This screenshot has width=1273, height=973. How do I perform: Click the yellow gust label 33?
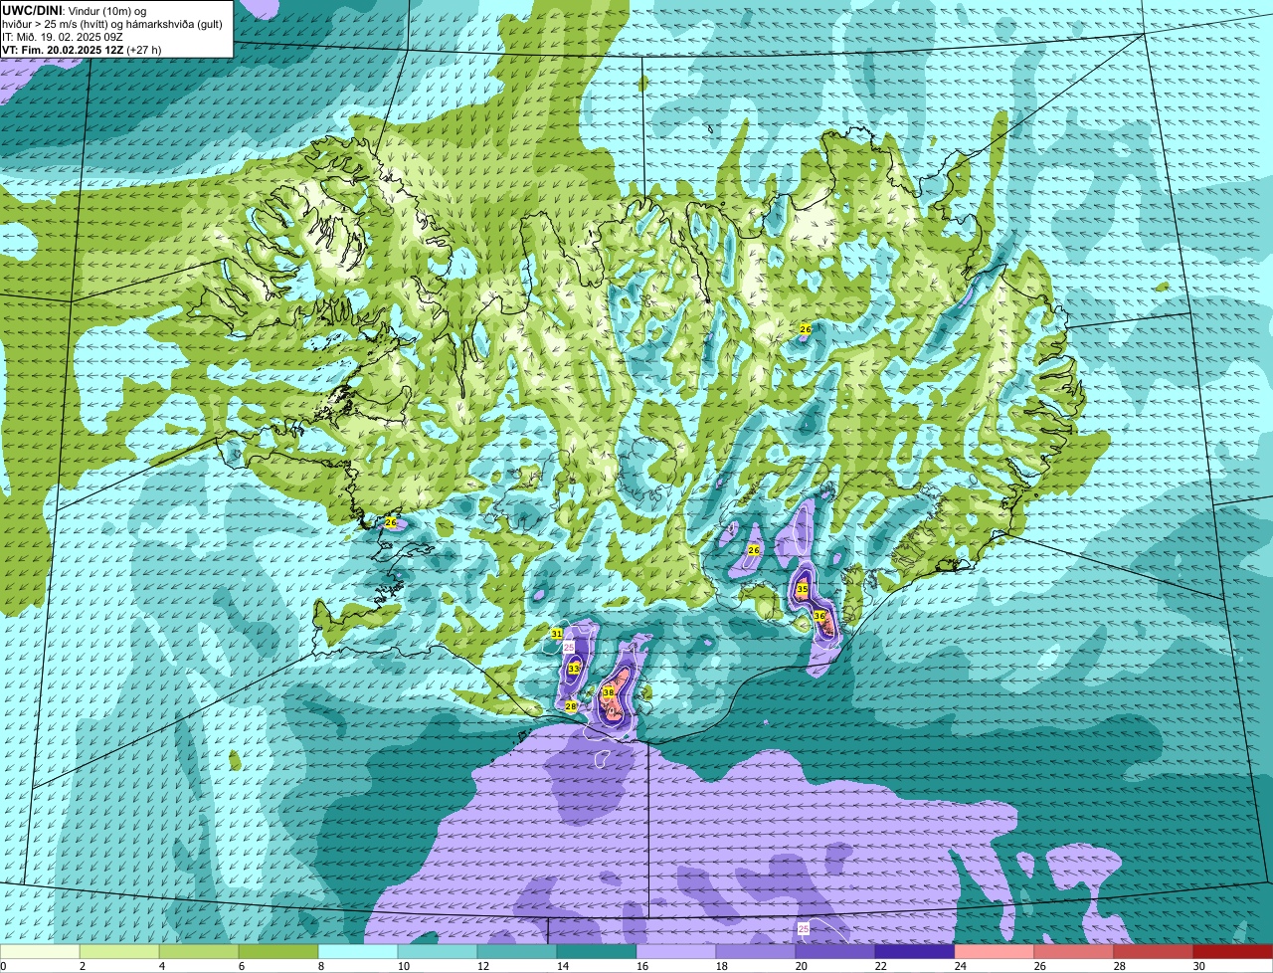tap(574, 669)
